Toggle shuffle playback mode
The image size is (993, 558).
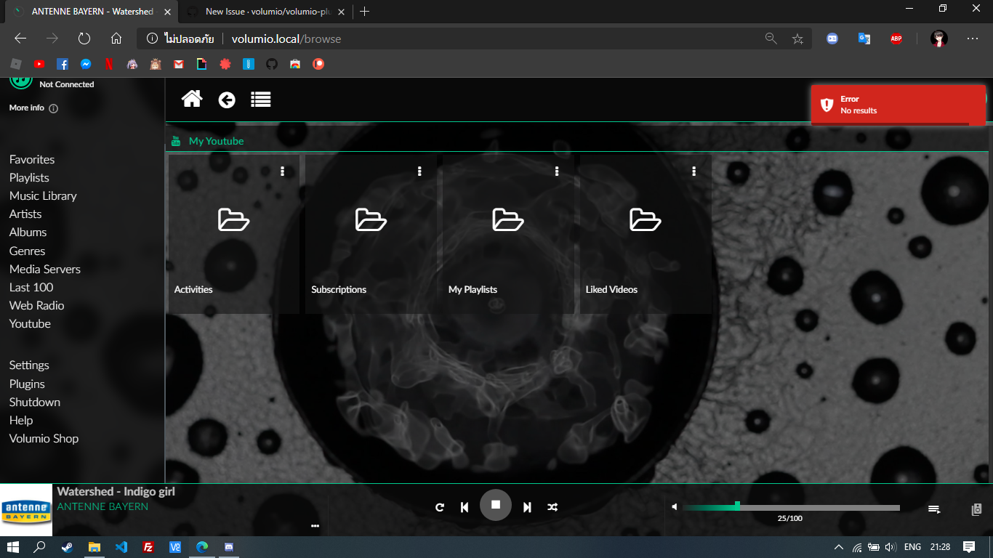pyautogui.click(x=552, y=506)
